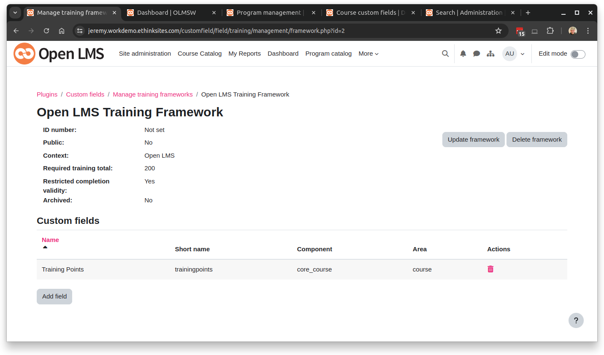Click the browser back arrow
This screenshot has height=355, width=604.
click(16, 31)
